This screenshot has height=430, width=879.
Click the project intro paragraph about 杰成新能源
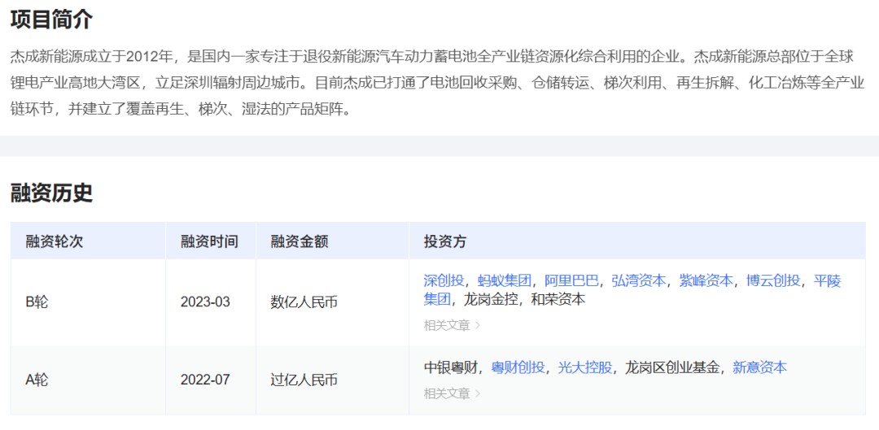point(437,82)
